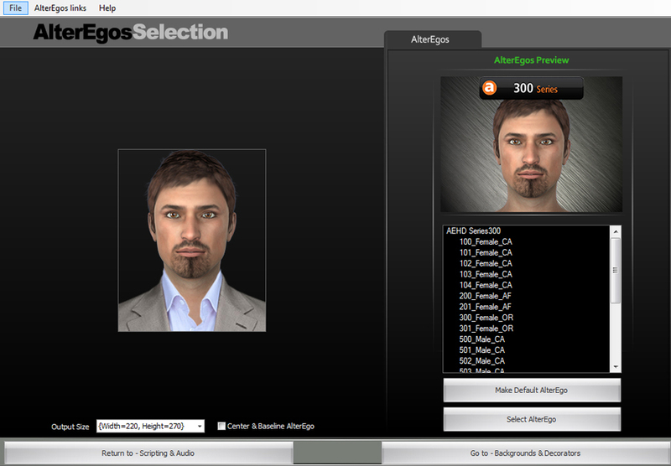The width and height of the screenshot is (671, 466).
Task: Click the Output Size label
Action: click(x=70, y=427)
